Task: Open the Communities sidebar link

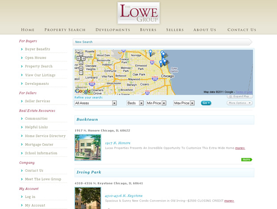Action: pos(36,118)
